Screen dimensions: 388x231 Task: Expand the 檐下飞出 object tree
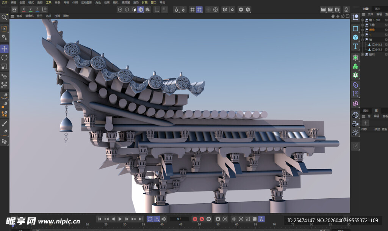tap(362, 20)
